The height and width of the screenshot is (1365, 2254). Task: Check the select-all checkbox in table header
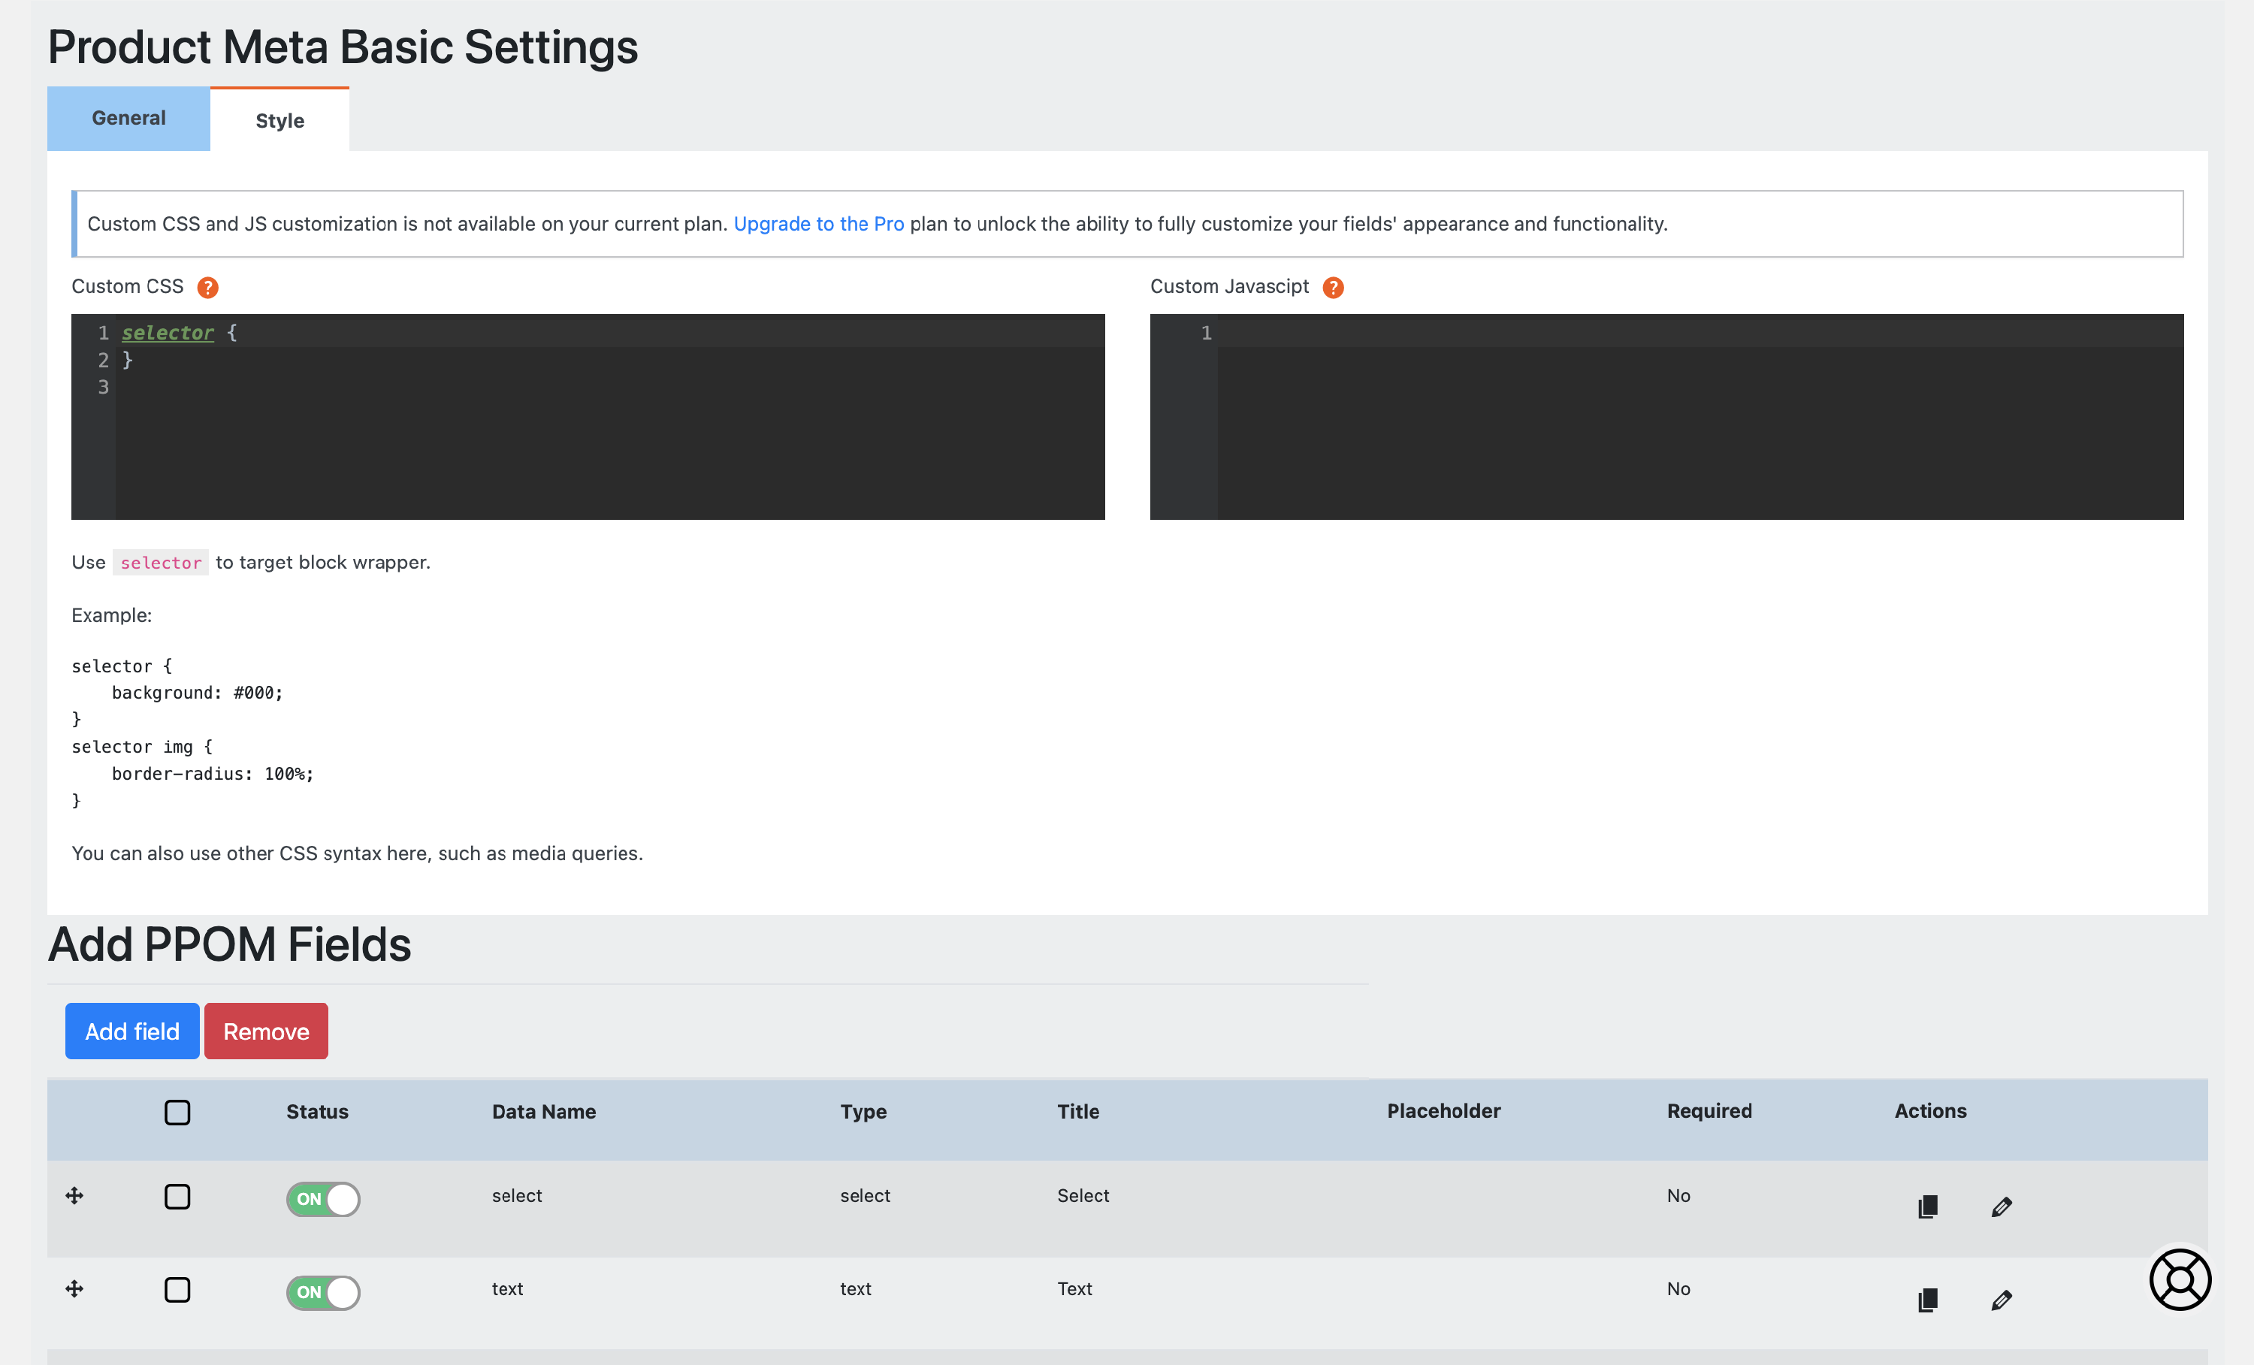tap(177, 1112)
